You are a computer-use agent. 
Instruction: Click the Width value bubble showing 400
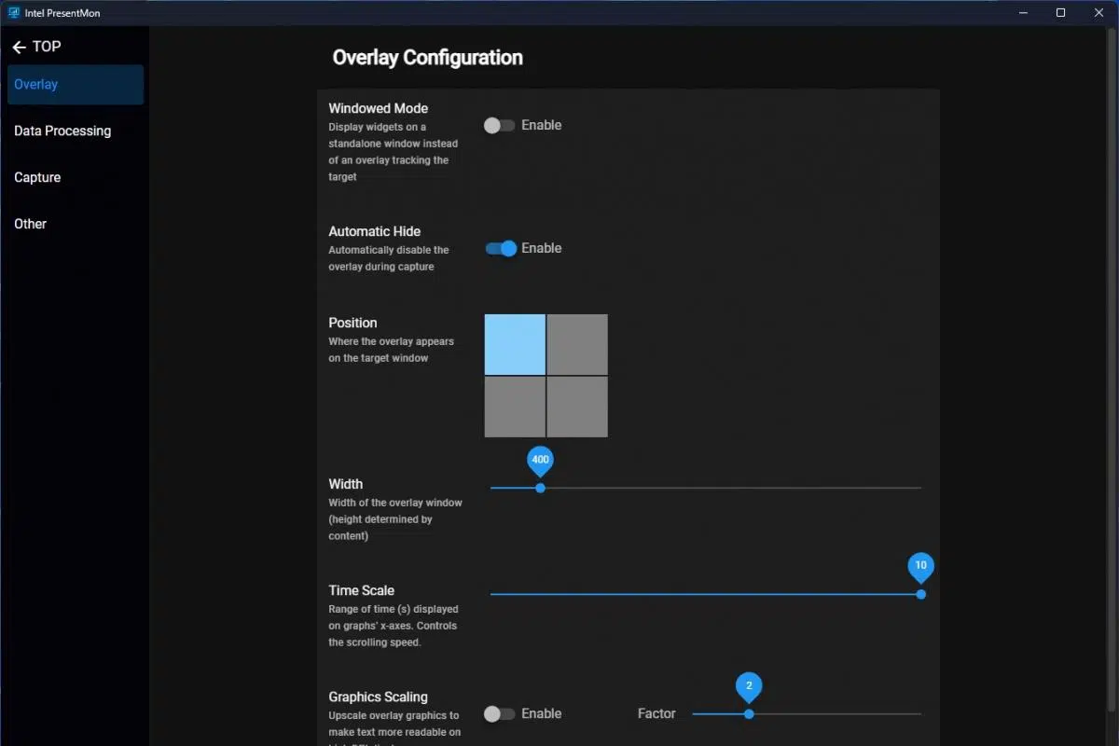click(540, 460)
